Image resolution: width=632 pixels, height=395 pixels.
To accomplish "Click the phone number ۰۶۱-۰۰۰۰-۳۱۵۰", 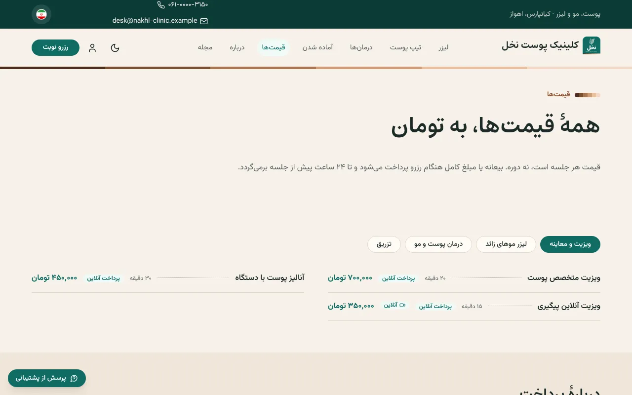I will point(188,4).
